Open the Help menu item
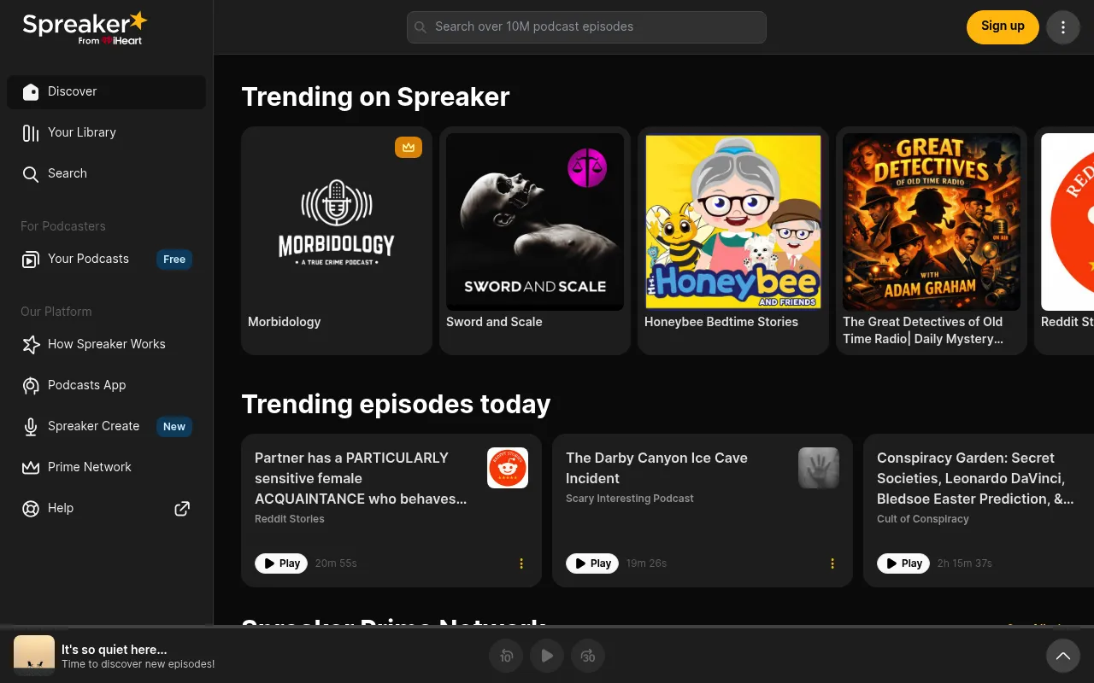1094x683 pixels. click(31, 509)
